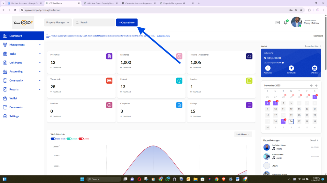The width and height of the screenshot is (327, 183).
Task: Toggle the Credit chart series
Action: [x=69, y=139]
